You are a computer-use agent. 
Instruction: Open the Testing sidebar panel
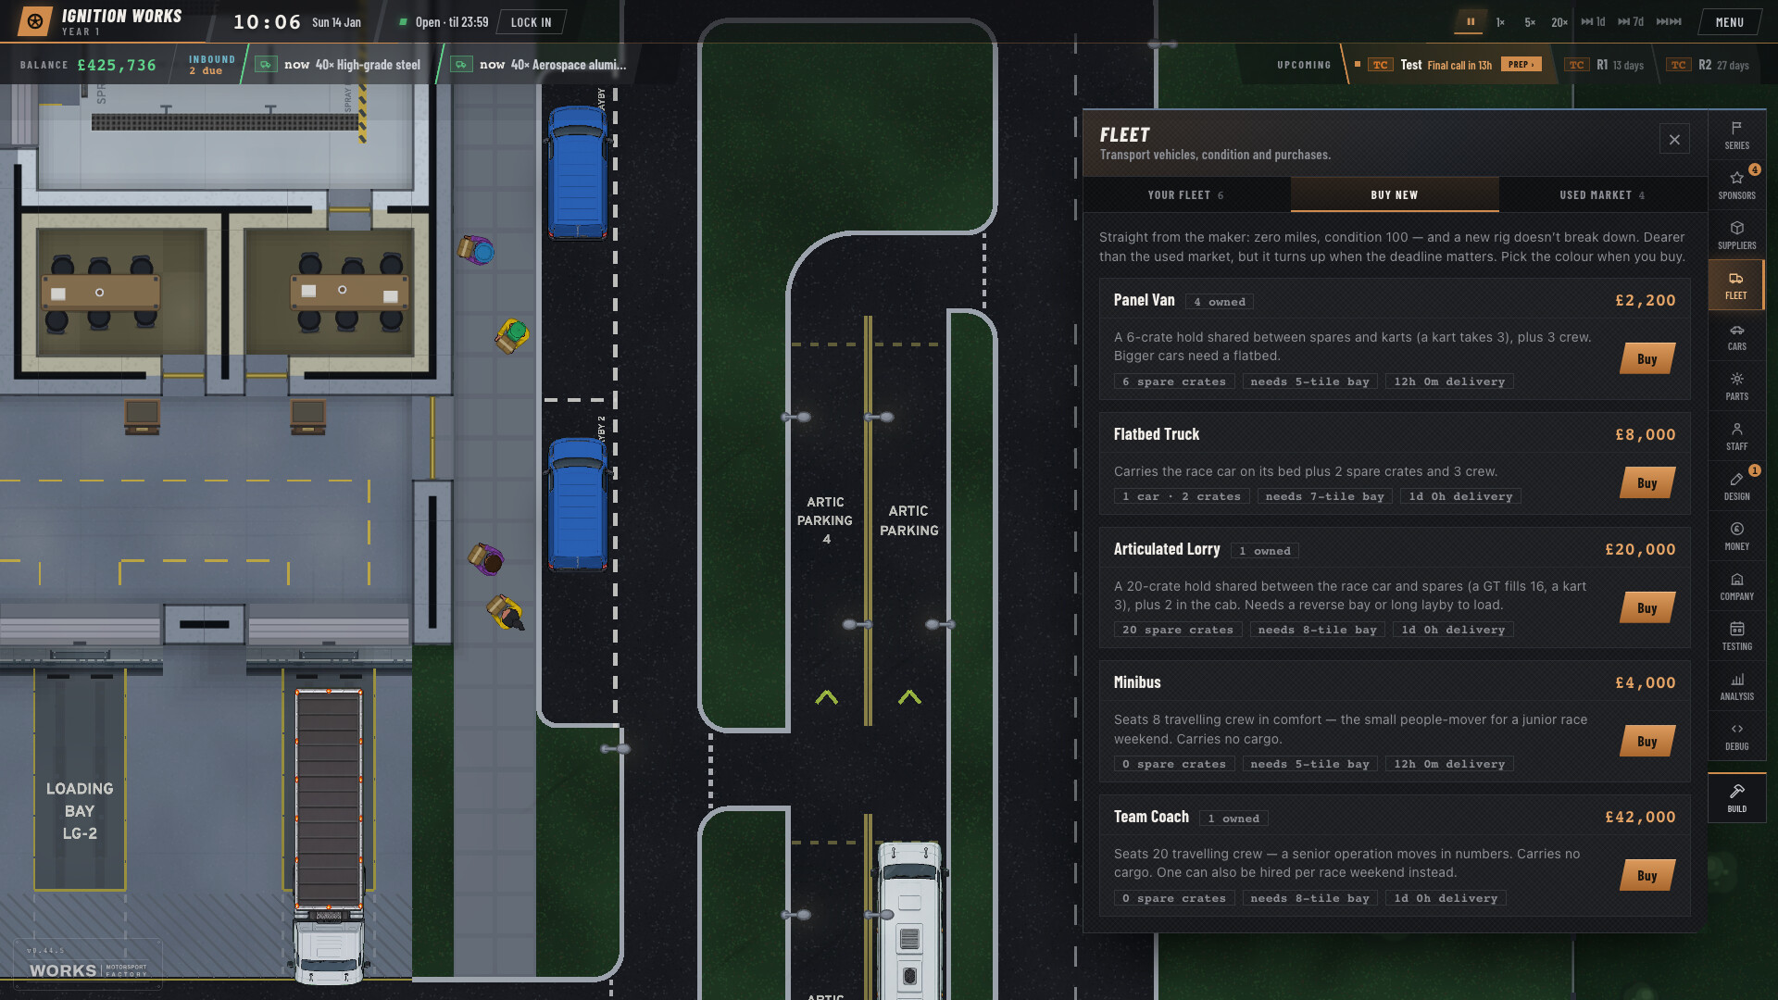point(1736,636)
